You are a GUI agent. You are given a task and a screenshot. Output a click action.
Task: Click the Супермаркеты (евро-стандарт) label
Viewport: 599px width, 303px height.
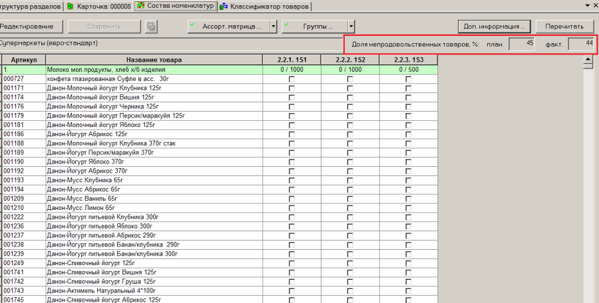tap(49, 43)
